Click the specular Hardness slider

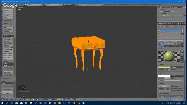(171, 80)
